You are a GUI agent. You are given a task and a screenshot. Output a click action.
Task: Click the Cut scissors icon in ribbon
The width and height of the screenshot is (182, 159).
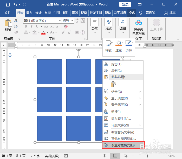[16, 20]
